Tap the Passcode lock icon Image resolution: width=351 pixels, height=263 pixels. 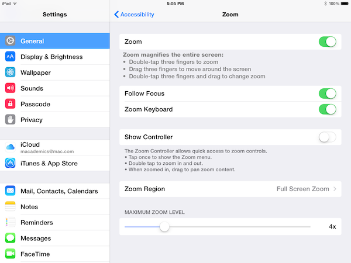tap(10, 104)
